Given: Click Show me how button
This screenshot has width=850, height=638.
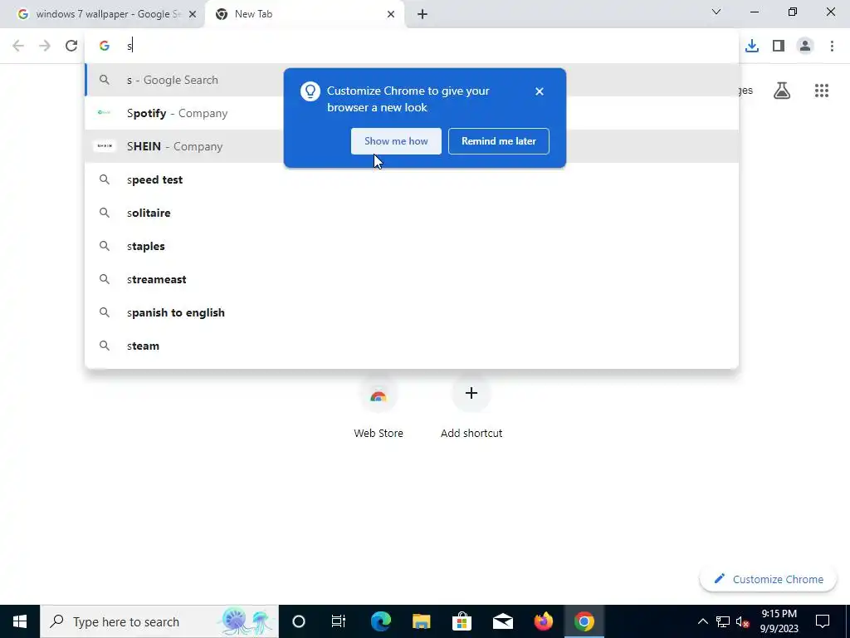Looking at the screenshot, I should [396, 141].
